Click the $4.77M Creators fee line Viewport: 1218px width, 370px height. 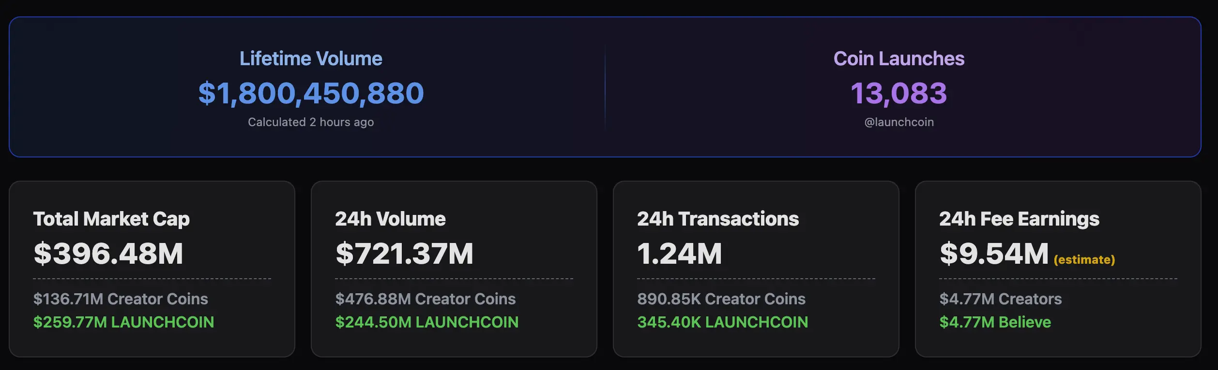[1001, 299]
